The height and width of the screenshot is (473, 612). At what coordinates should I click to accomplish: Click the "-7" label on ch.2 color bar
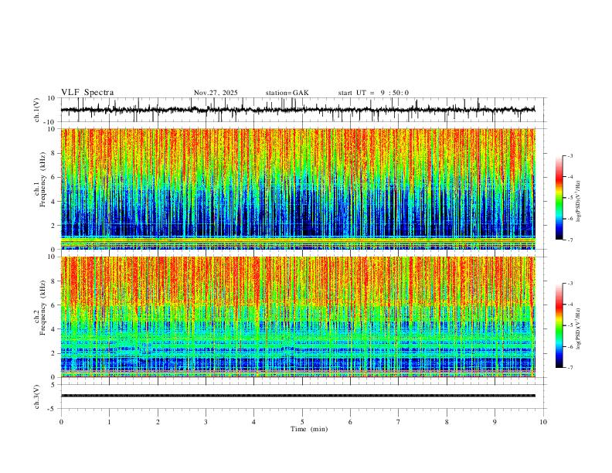(x=570, y=367)
